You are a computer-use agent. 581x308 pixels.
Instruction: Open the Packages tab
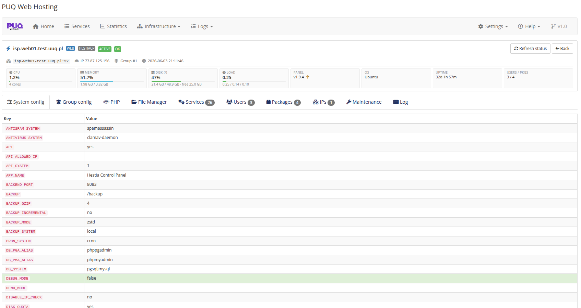click(283, 102)
